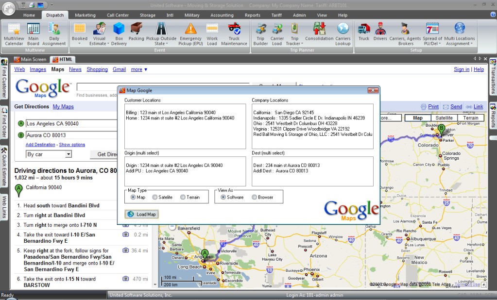Open the Work Load icon
Screen dimensions: 497x300
pyautogui.click(x=212, y=34)
